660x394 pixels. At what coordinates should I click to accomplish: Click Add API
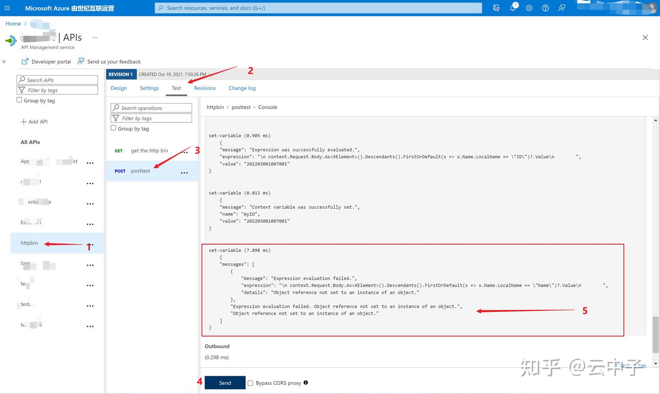(34, 122)
